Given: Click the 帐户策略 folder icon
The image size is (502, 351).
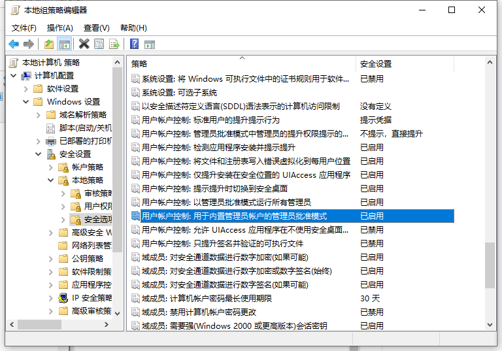Looking at the screenshot, I should point(63,167).
